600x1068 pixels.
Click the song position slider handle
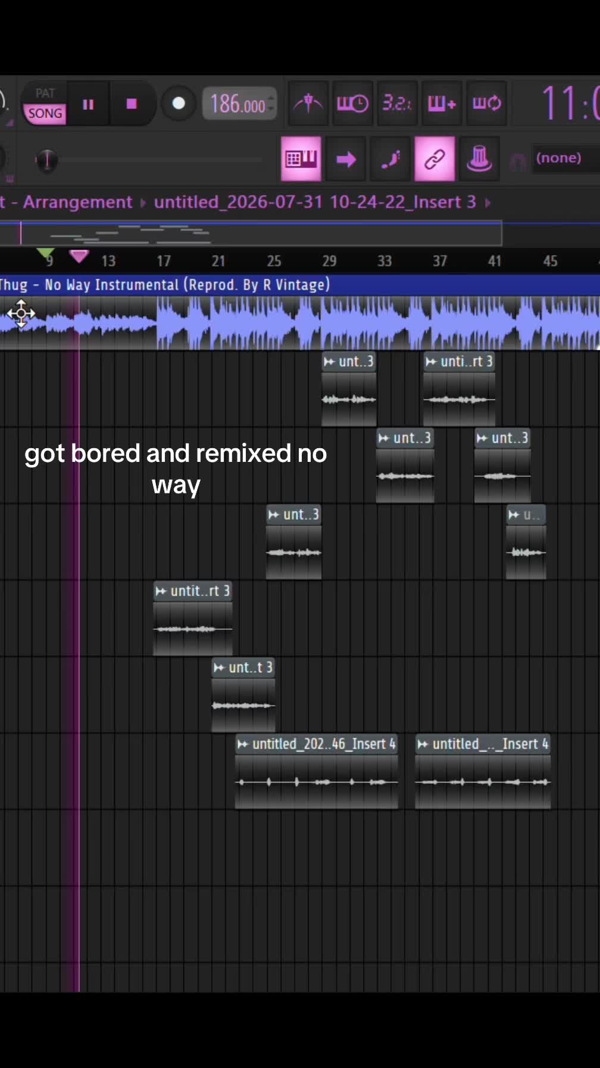[x=46, y=160]
